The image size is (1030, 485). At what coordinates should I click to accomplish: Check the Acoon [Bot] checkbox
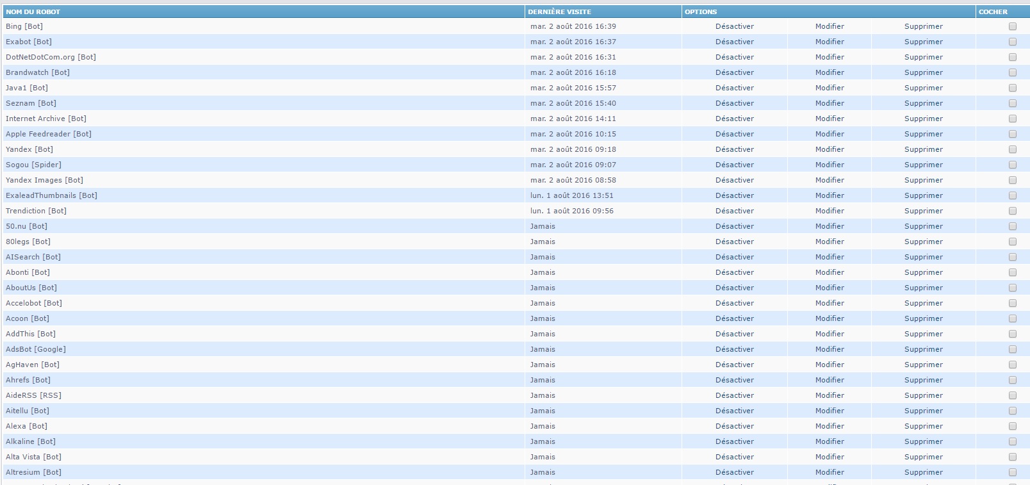[x=1013, y=318]
